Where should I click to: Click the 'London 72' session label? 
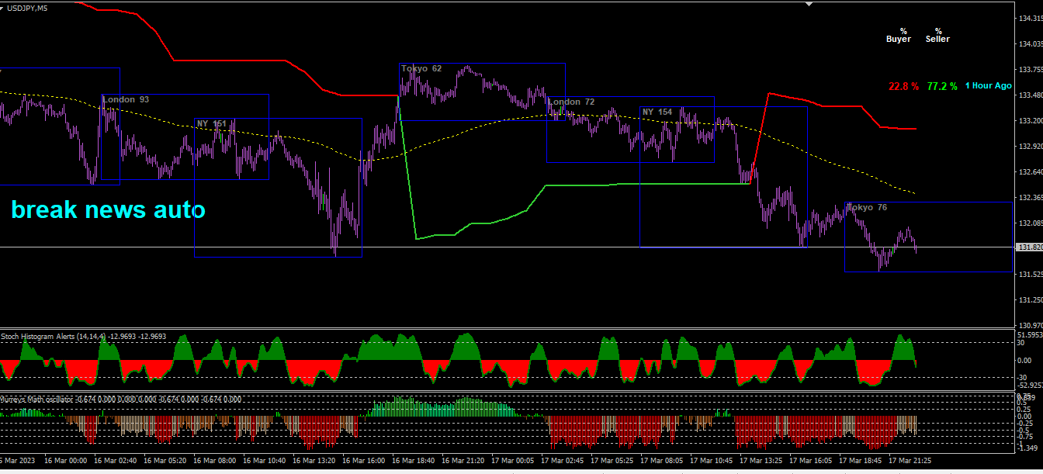(x=572, y=102)
